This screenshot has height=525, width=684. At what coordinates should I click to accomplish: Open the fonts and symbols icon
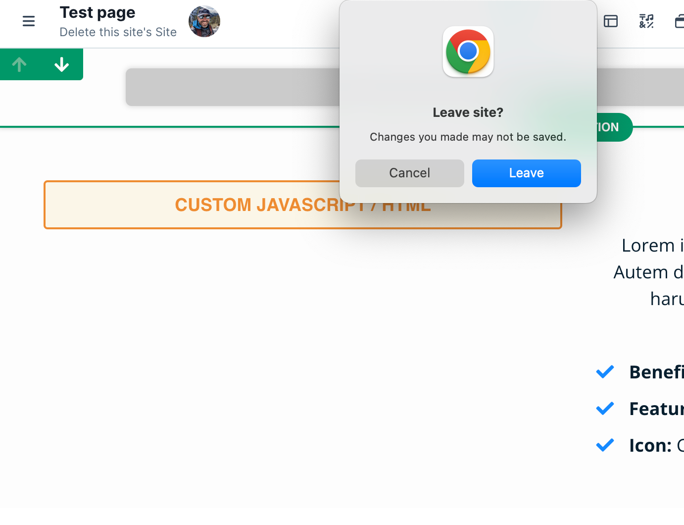(646, 21)
